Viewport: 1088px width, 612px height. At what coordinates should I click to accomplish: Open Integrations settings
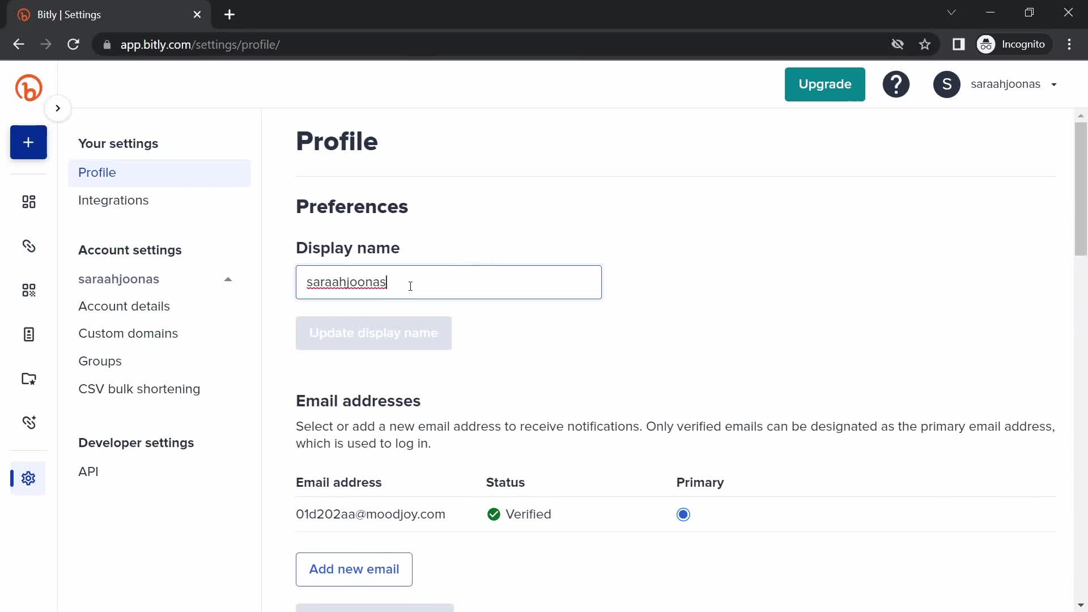click(113, 201)
